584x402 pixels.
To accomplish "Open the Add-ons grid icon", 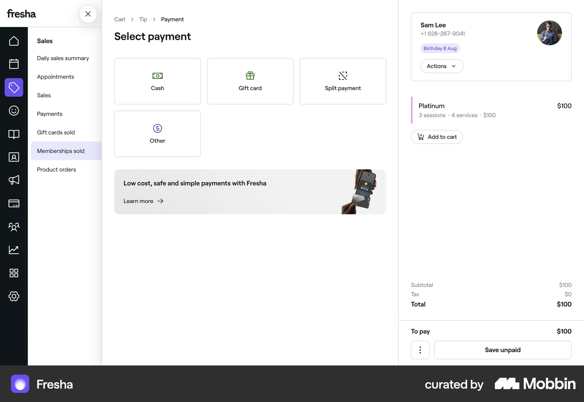I will [x=14, y=273].
